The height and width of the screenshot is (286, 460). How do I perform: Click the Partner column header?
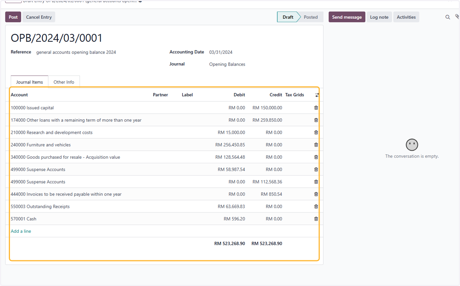pos(160,95)
